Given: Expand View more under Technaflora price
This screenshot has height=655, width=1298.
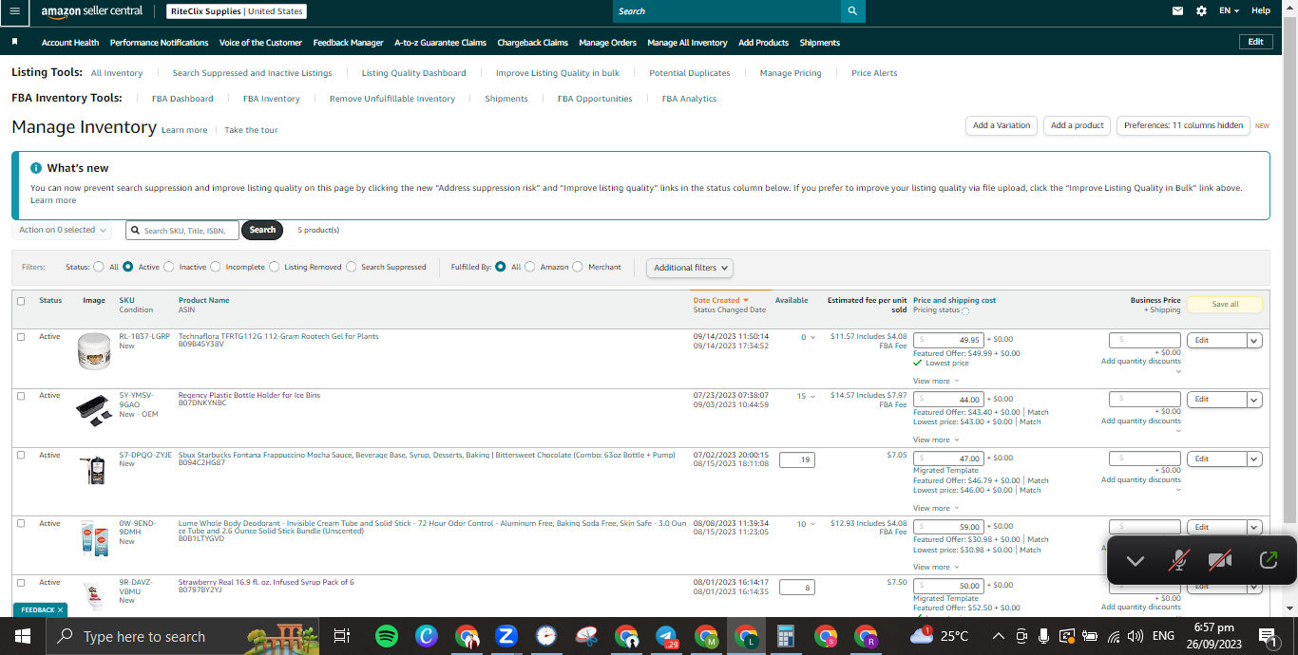Looking at the screenshot, I should pos(936,381).
